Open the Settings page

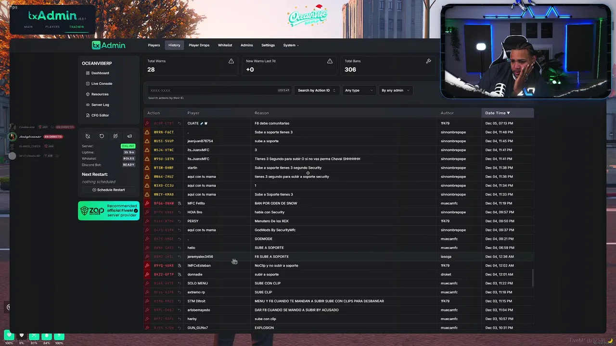click(x=268, y=45)
